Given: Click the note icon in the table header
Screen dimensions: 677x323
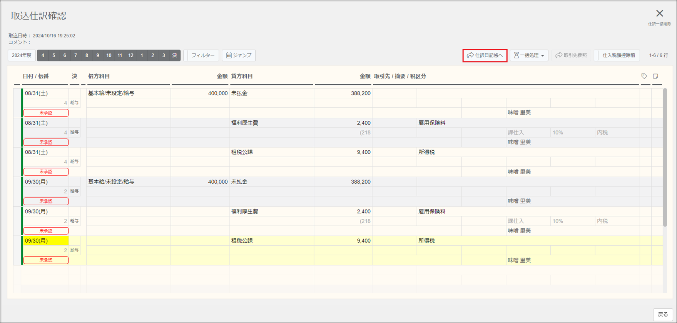Looking at the screenshot, I should pyautogui.click(x=655, y=76).
